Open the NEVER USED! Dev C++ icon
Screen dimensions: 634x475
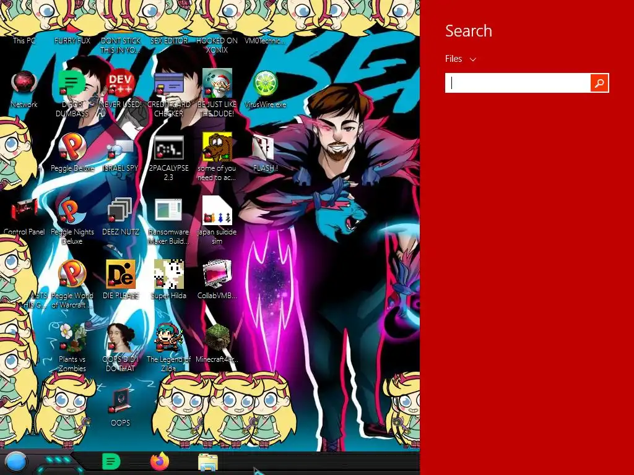point(120,83)
